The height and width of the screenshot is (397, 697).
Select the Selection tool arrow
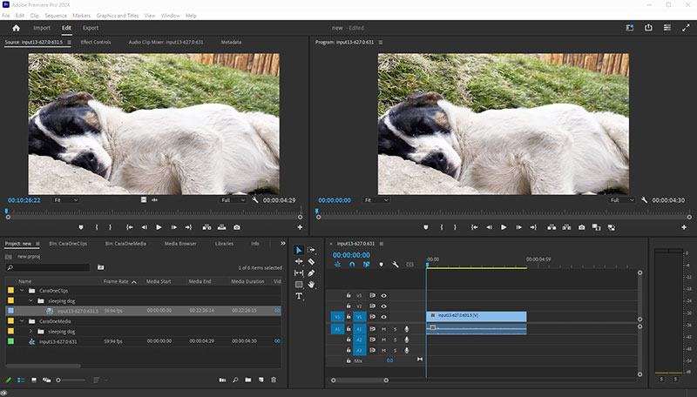pyautogui.click(x=299, y=251)
